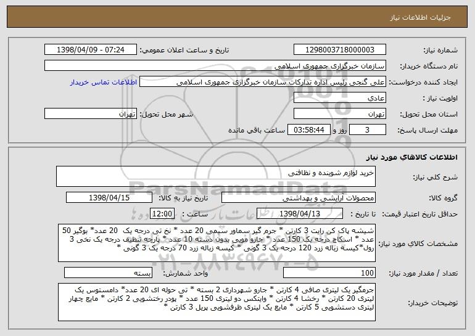Click the quantity field showing 100
This screenshot has width=475, height=336.
tap(329, 272)
